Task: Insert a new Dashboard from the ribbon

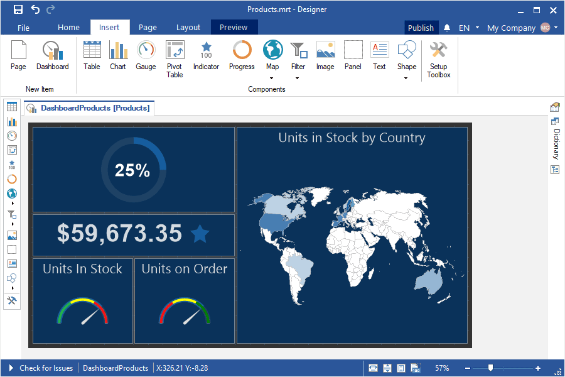Action: (53, 55)
